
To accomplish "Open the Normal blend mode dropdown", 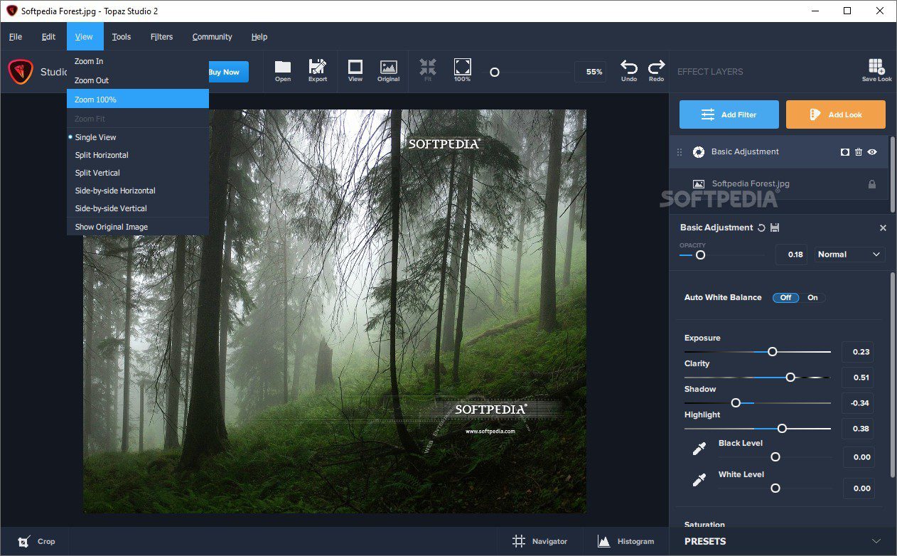I will (849, 255).
